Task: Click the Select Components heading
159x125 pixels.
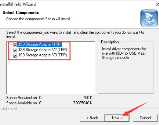Action: click(x=21, y=12)
